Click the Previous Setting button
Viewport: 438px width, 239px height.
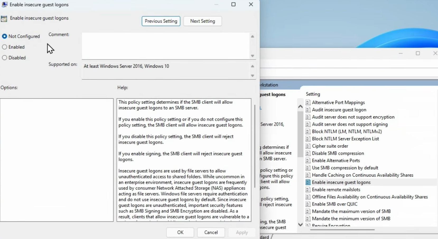[161, 21]
